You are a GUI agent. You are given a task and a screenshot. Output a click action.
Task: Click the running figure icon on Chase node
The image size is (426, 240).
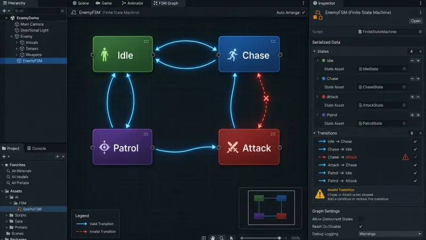[233, 55]
